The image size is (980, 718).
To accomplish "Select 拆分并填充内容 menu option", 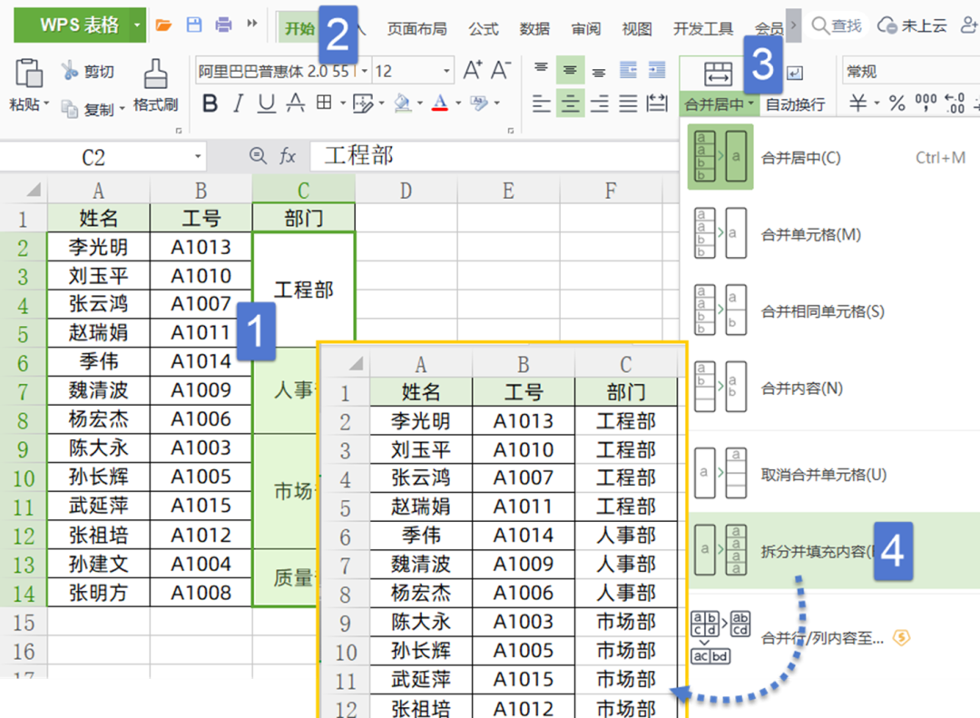I will pos(830,551).
